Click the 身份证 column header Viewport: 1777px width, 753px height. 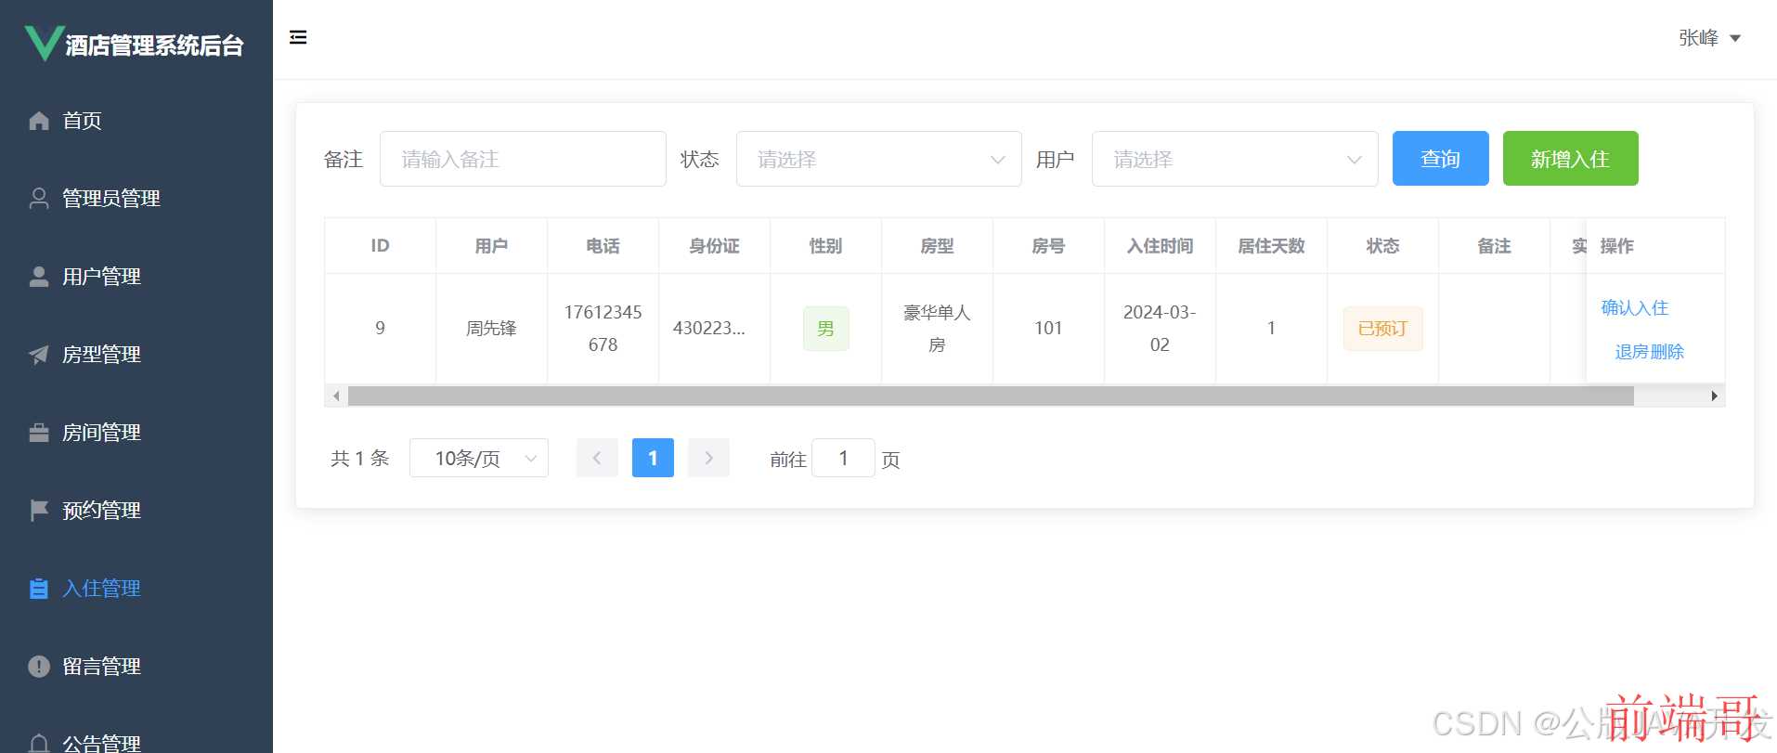[714, 246]
